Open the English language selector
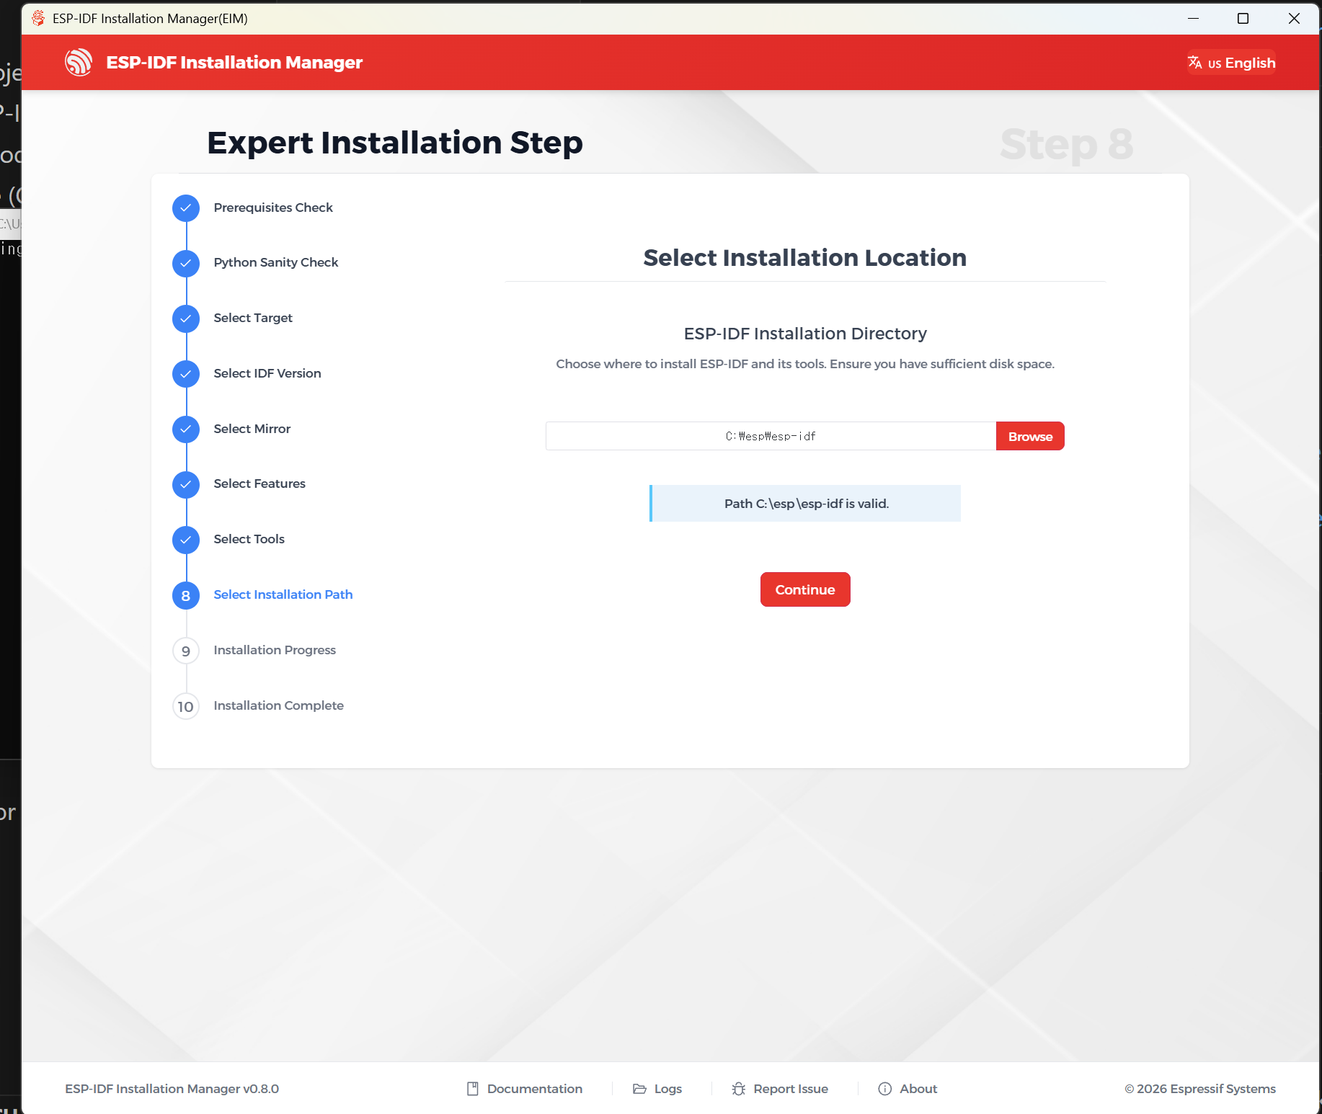 (x=1231, y=63)
